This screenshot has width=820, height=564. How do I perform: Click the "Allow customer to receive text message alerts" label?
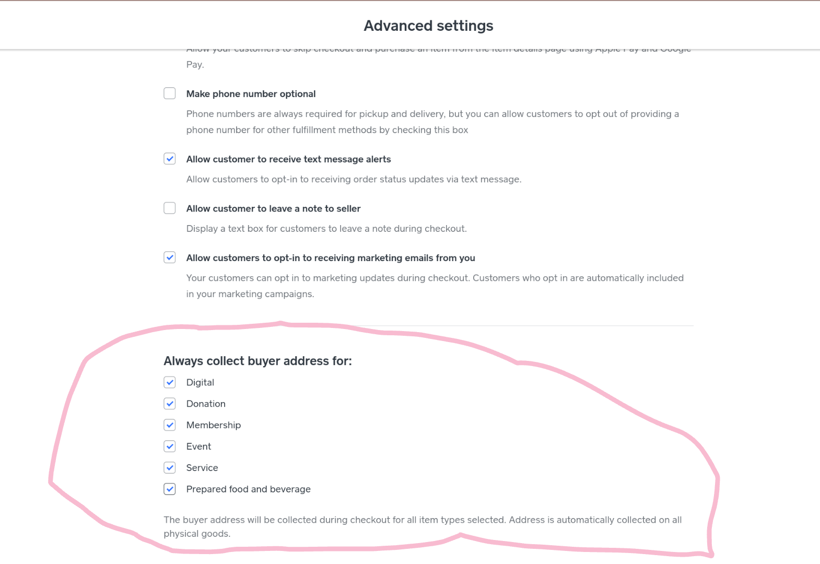(288, 159)
